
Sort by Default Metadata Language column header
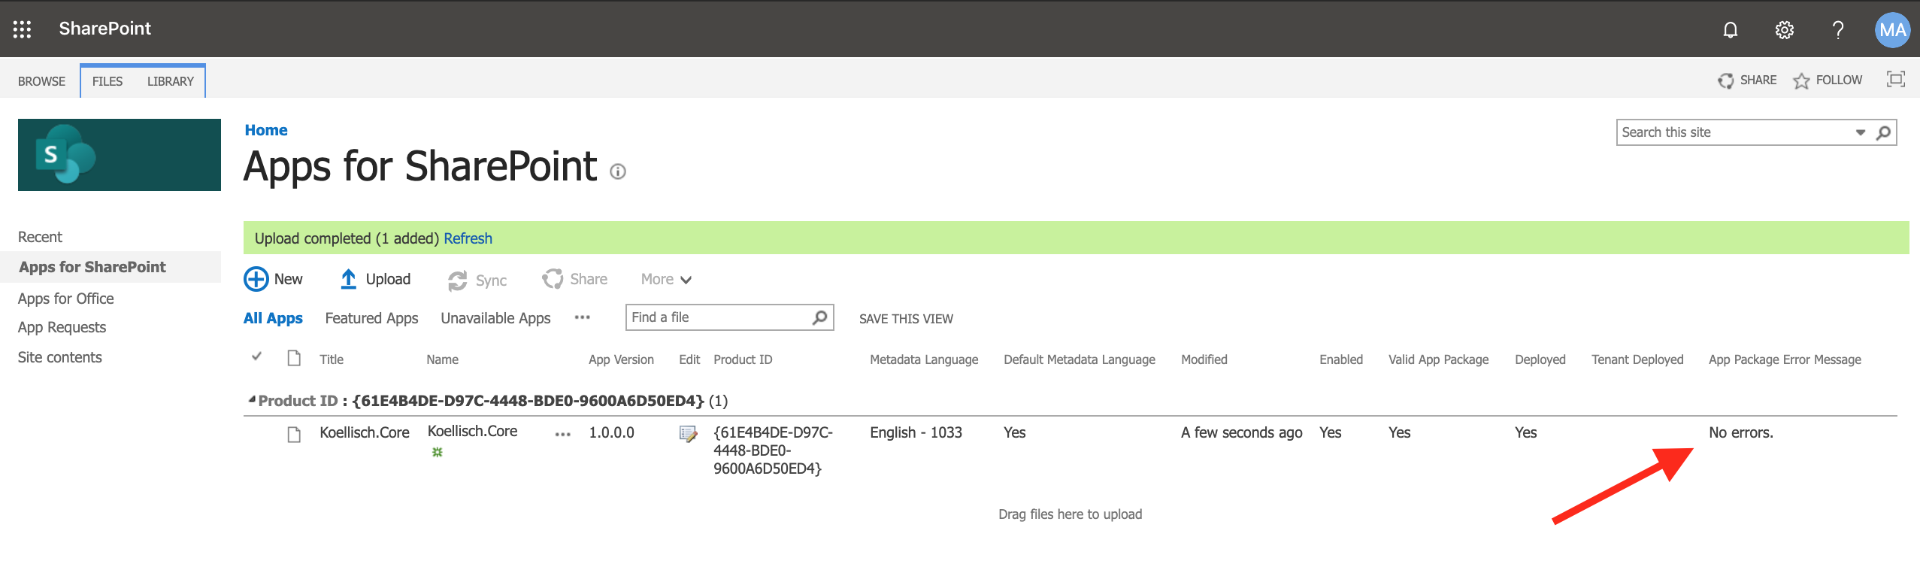pyautogui.click(x=1080, y=359)
